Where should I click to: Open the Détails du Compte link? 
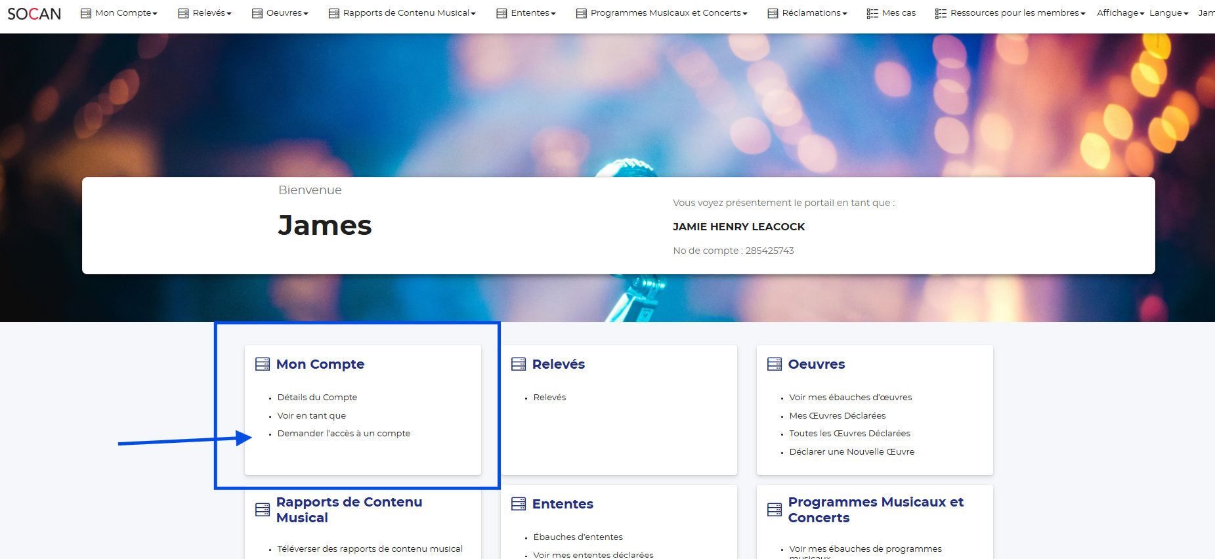(317, 398)
